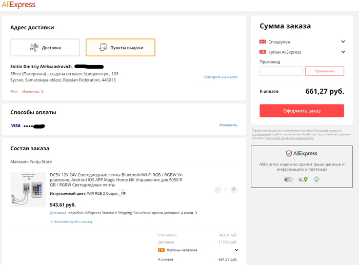Select the Пункты выдачи pickup option
This screenshot has width=359, height=265.
[x=121, y=47]
